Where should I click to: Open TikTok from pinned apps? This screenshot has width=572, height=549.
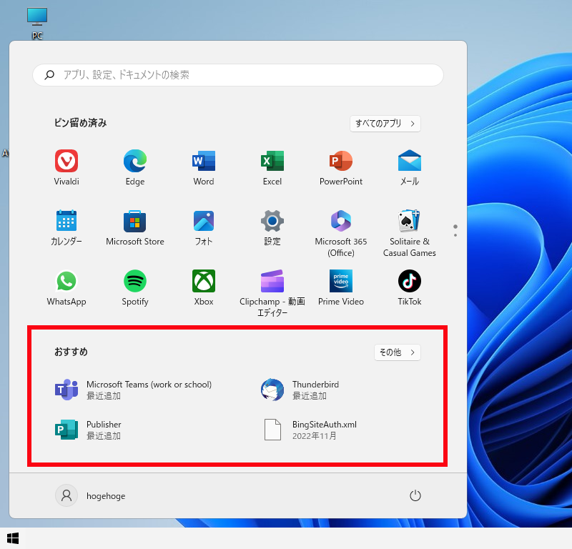point(409,288)
